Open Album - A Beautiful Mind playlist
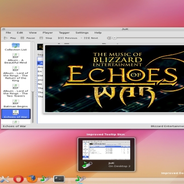The width and height of the screenshot is (184, 184). tap(16, 58)
